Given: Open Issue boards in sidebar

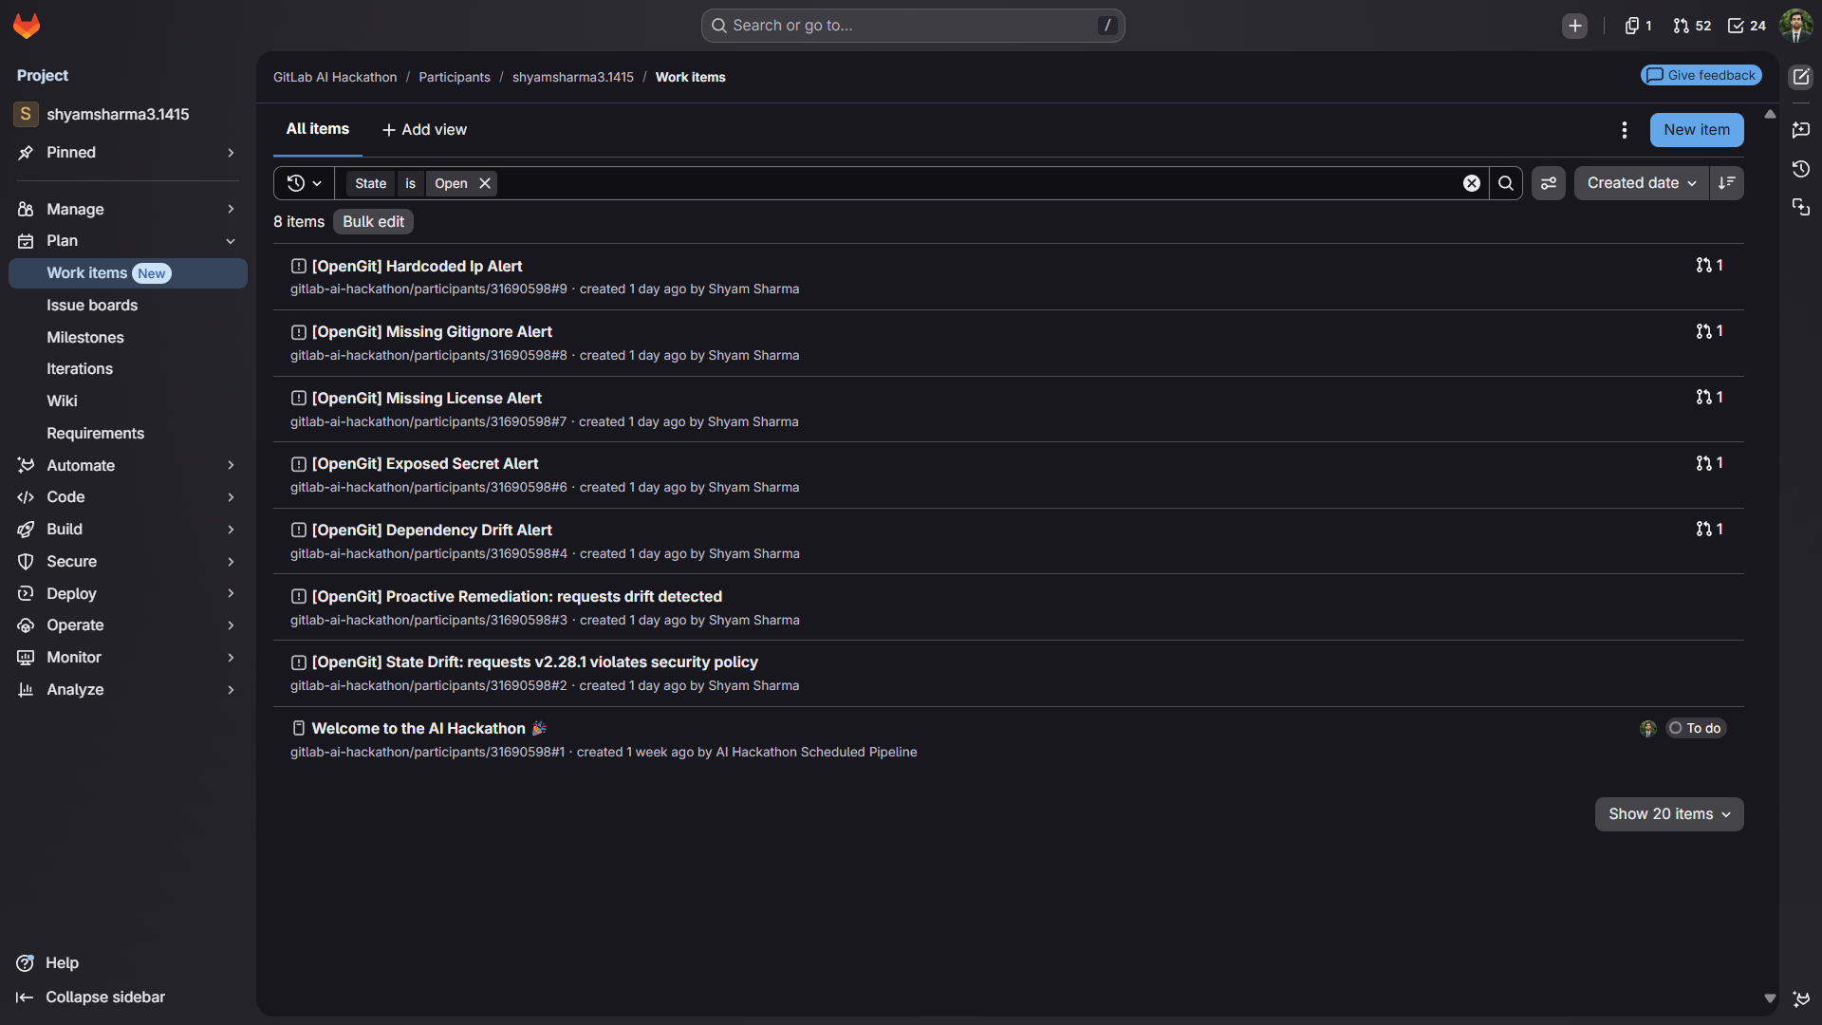Looking at the screenshot, I should coord(92,306).
